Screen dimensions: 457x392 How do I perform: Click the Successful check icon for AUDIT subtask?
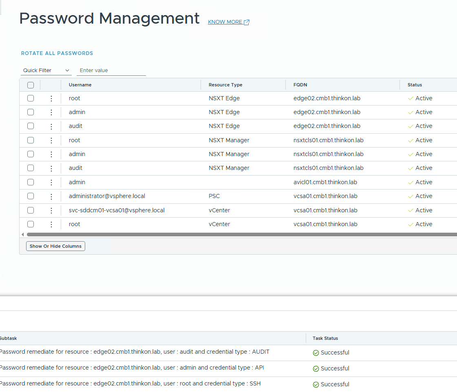coord(316,353)
